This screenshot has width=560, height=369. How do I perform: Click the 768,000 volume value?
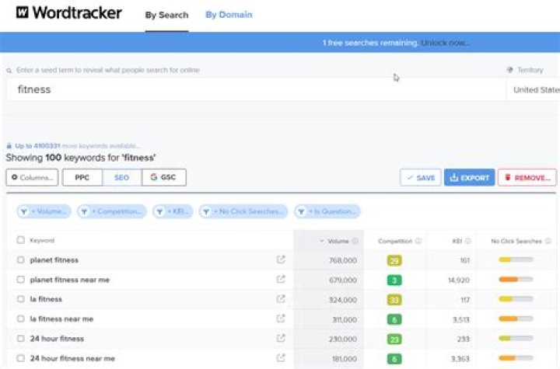(343, 260)
